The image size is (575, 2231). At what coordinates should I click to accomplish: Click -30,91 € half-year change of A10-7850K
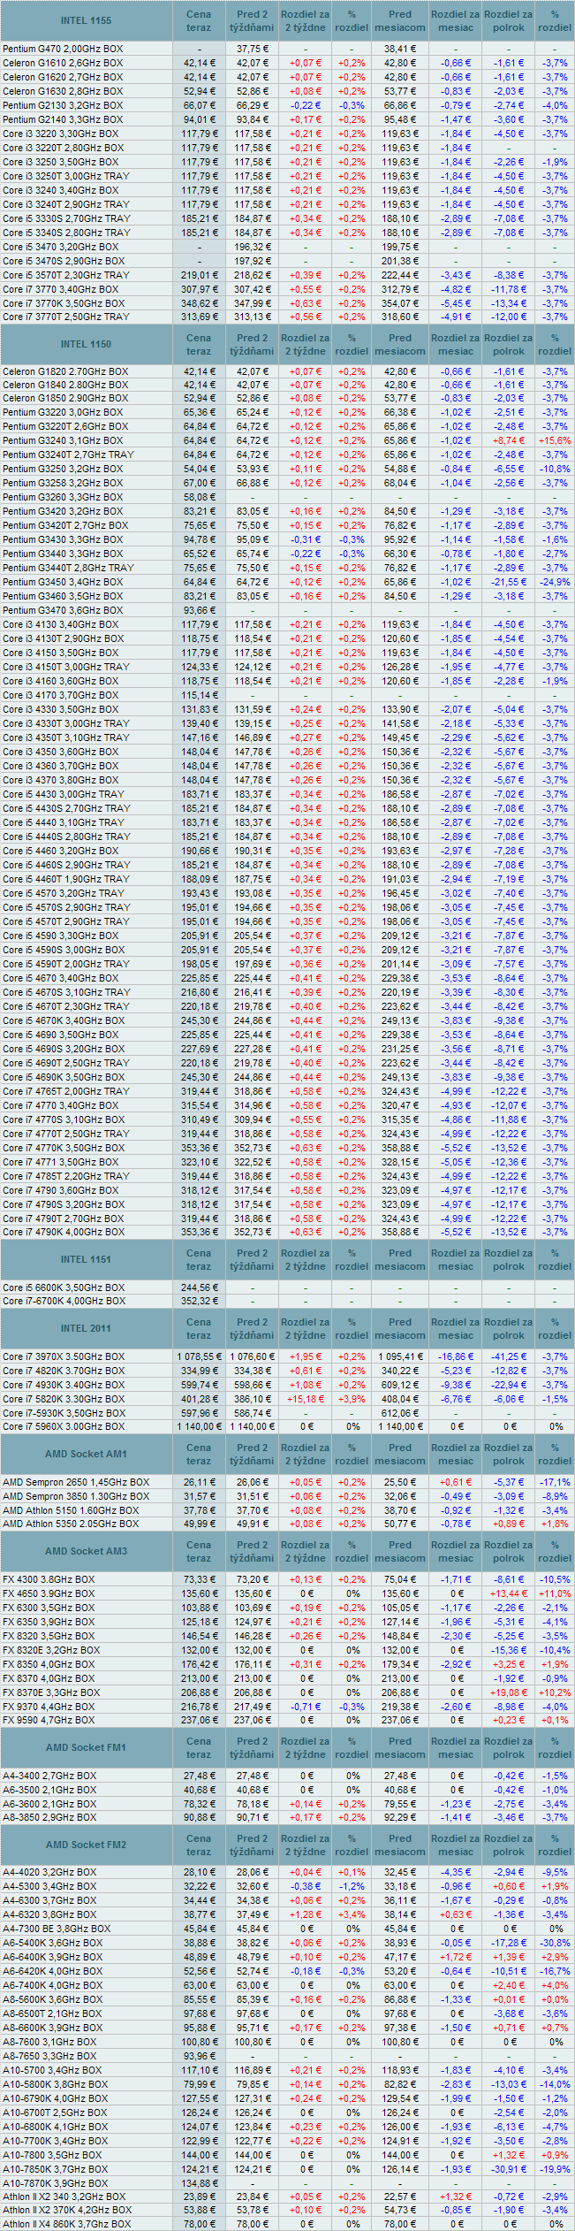point(508,2169)
